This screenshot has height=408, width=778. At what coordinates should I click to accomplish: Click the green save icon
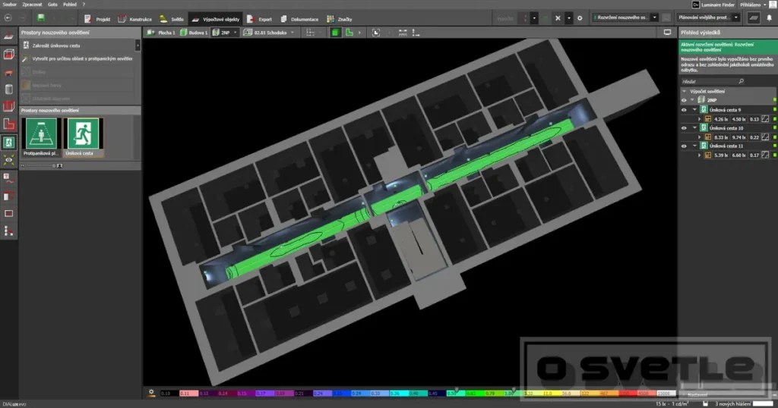41,18
